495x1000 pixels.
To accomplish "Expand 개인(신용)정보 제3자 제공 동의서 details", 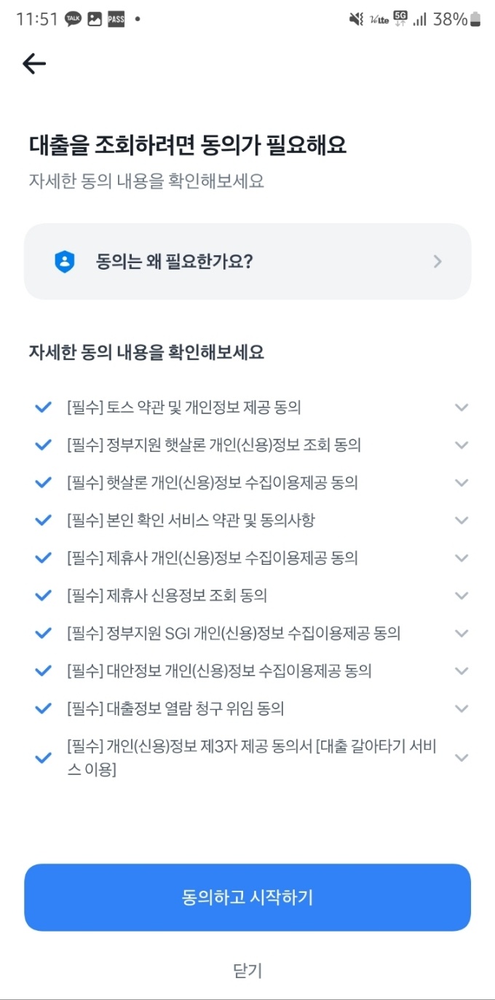I will pyautogui.click(x=461, y=757).
